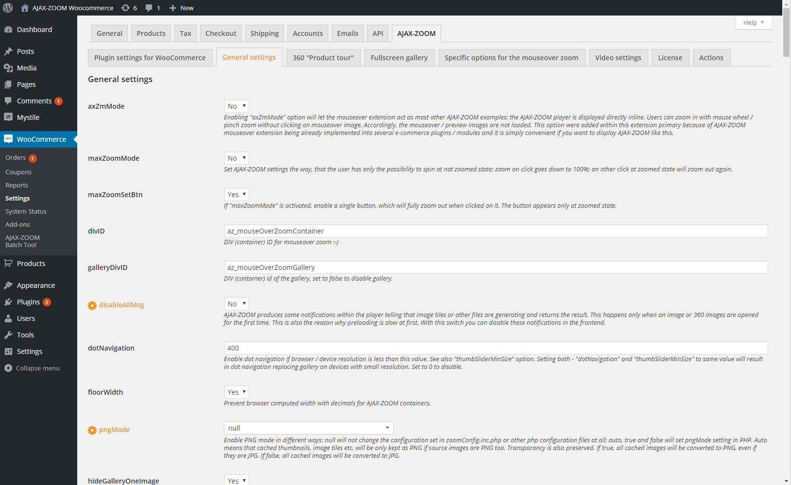Open Plugin settings for WooCommerce subtab
The width and height of the screenshot is (791, 485).
coord(150,58)
